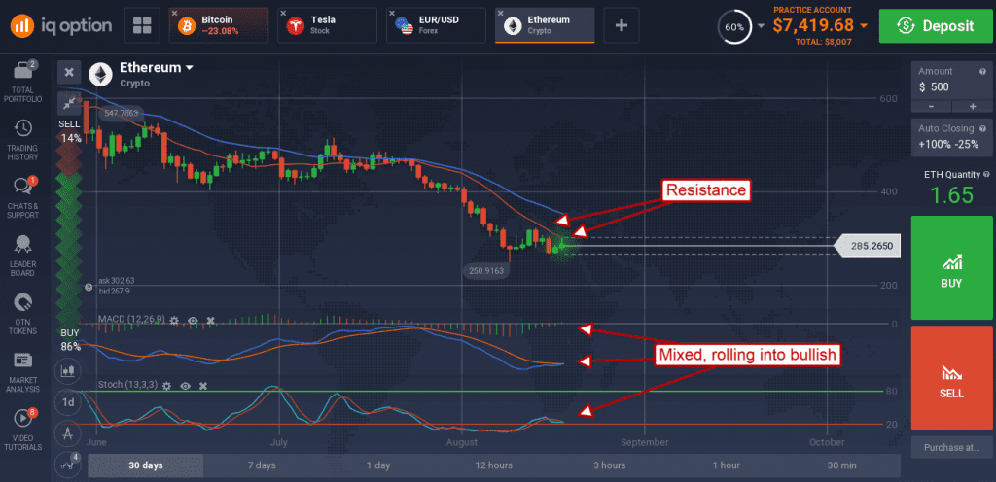Image resolution: width=996 pixels, height=482 pixels.
Task: Close the Tesla tab
Action: coord(283,13)
